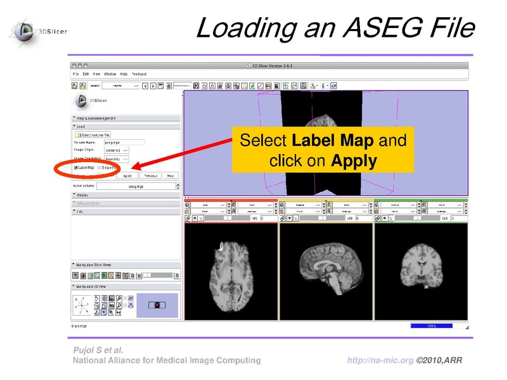Open the Sagittal orientation dropdown in yellow viewer
The width and height of the screenshot is (507, 380).
click(304, 205)
